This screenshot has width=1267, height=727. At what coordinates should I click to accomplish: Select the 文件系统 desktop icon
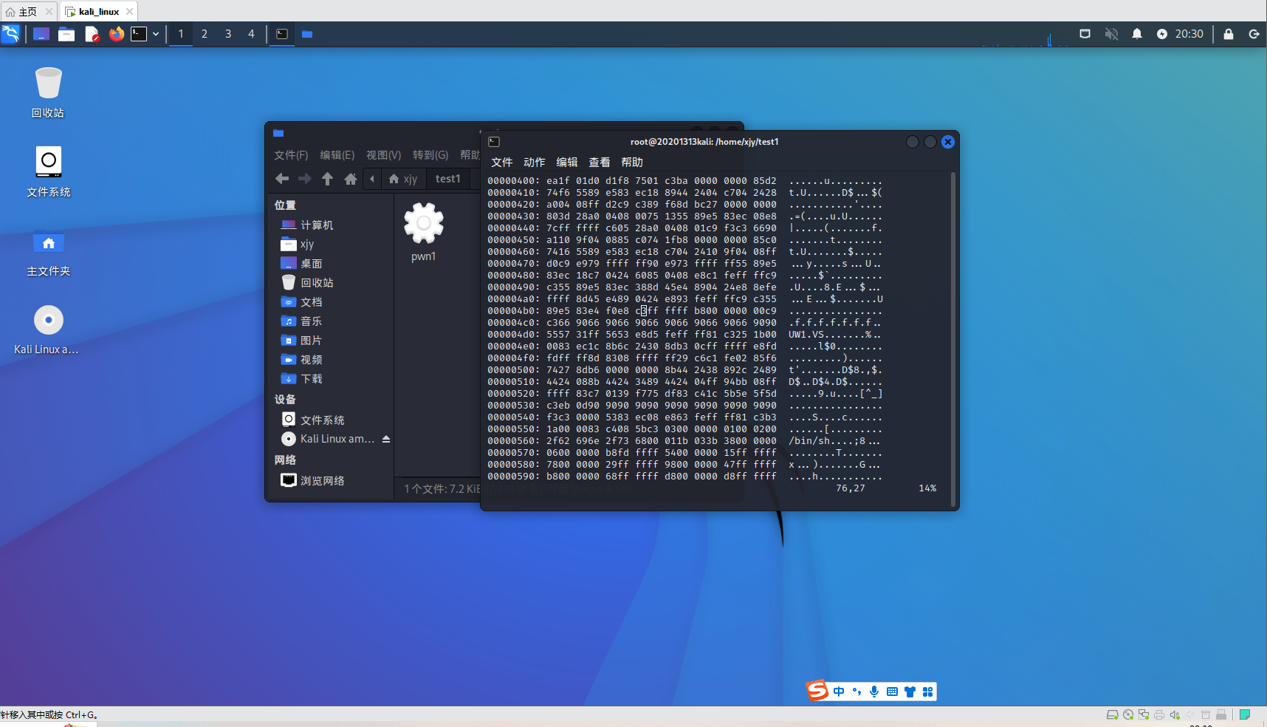[49, 171]
